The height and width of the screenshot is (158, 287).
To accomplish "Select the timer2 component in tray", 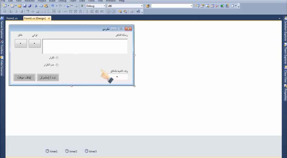I will pos(71,151).
